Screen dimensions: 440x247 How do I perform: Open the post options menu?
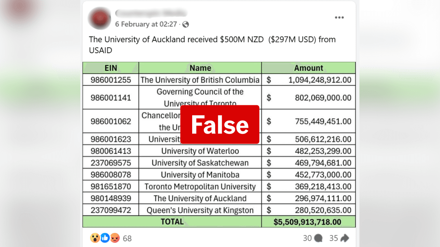(339, 17)
